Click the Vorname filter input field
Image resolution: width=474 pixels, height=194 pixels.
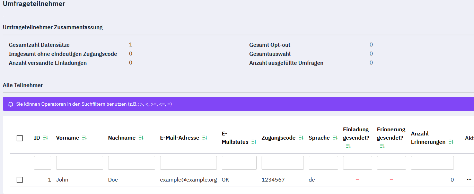pos(79,163)
